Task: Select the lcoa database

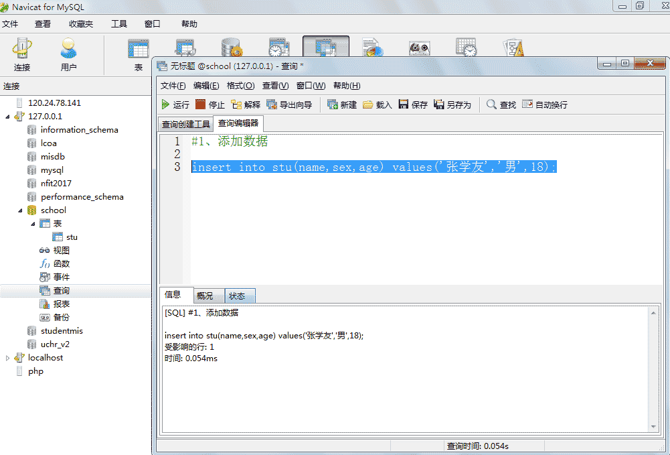Action: coord(49,143)
